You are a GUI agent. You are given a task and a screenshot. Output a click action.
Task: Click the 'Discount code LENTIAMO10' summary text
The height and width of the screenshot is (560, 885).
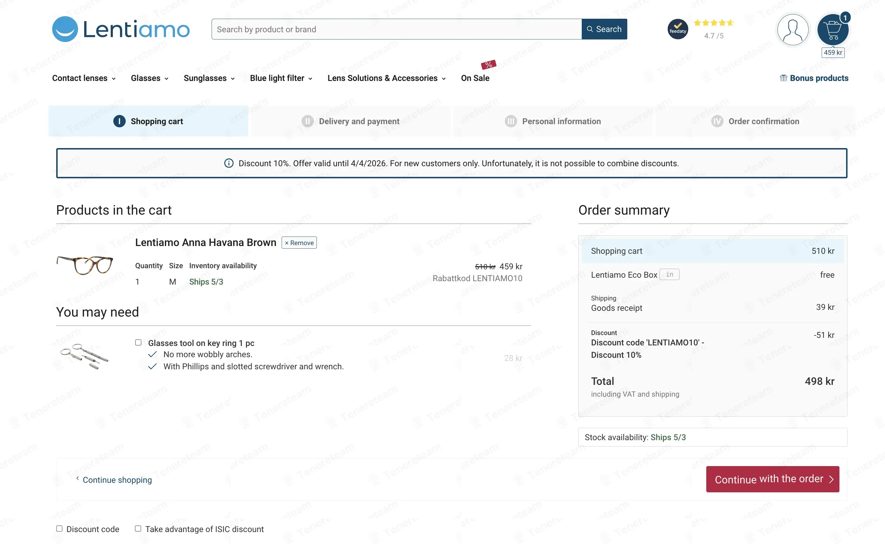coord(647,349)
